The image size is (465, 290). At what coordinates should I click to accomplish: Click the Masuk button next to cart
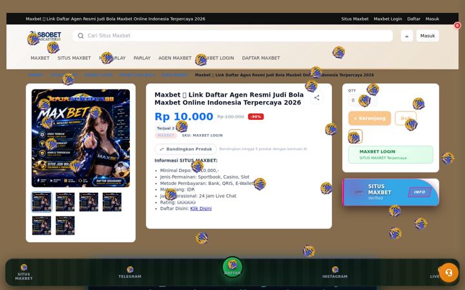(x=428, y=36)
